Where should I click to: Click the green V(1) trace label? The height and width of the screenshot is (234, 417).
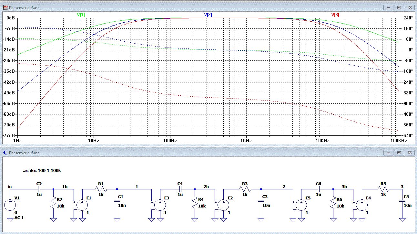(x=81, y=15)
